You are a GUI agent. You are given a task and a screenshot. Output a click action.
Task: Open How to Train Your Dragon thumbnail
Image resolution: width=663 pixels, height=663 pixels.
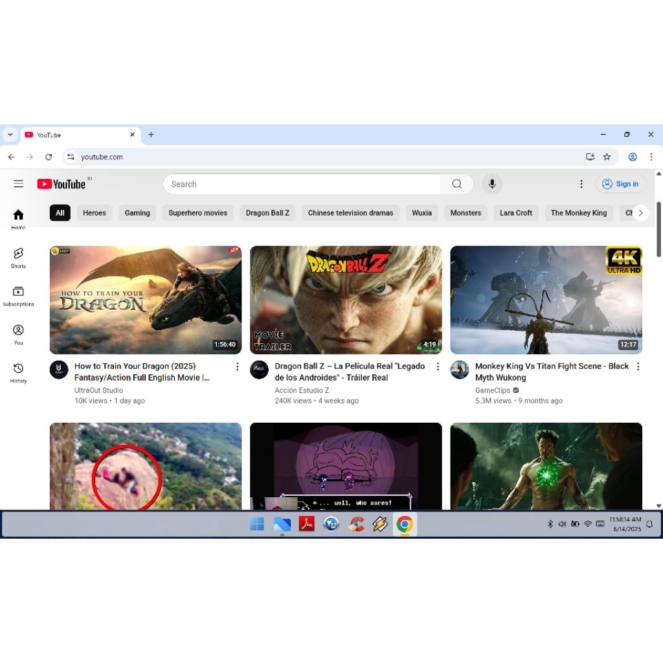(x=146, y=300)
